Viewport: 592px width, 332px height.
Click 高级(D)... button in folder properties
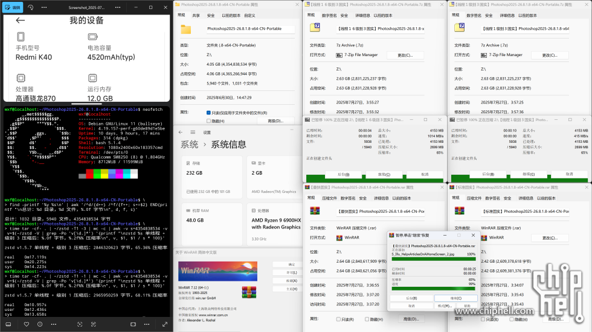(x=275, y=121)
